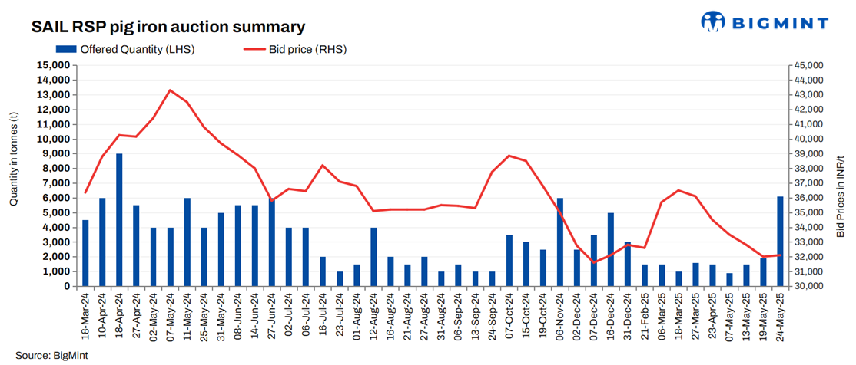The height and width of the screenshot is (365, 856).
Task: Toggle the Bid price (RHS) legend label
Action: tap(307, 51)
